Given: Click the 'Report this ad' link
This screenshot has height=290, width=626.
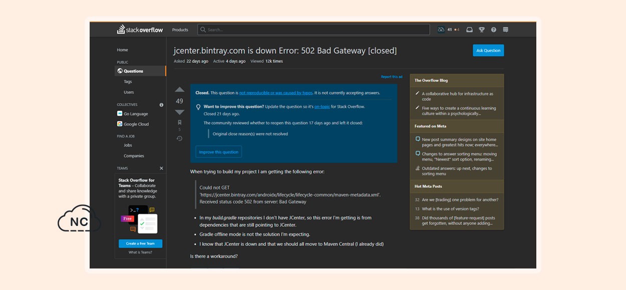Looking at the screenshot, I should (392, 77).
